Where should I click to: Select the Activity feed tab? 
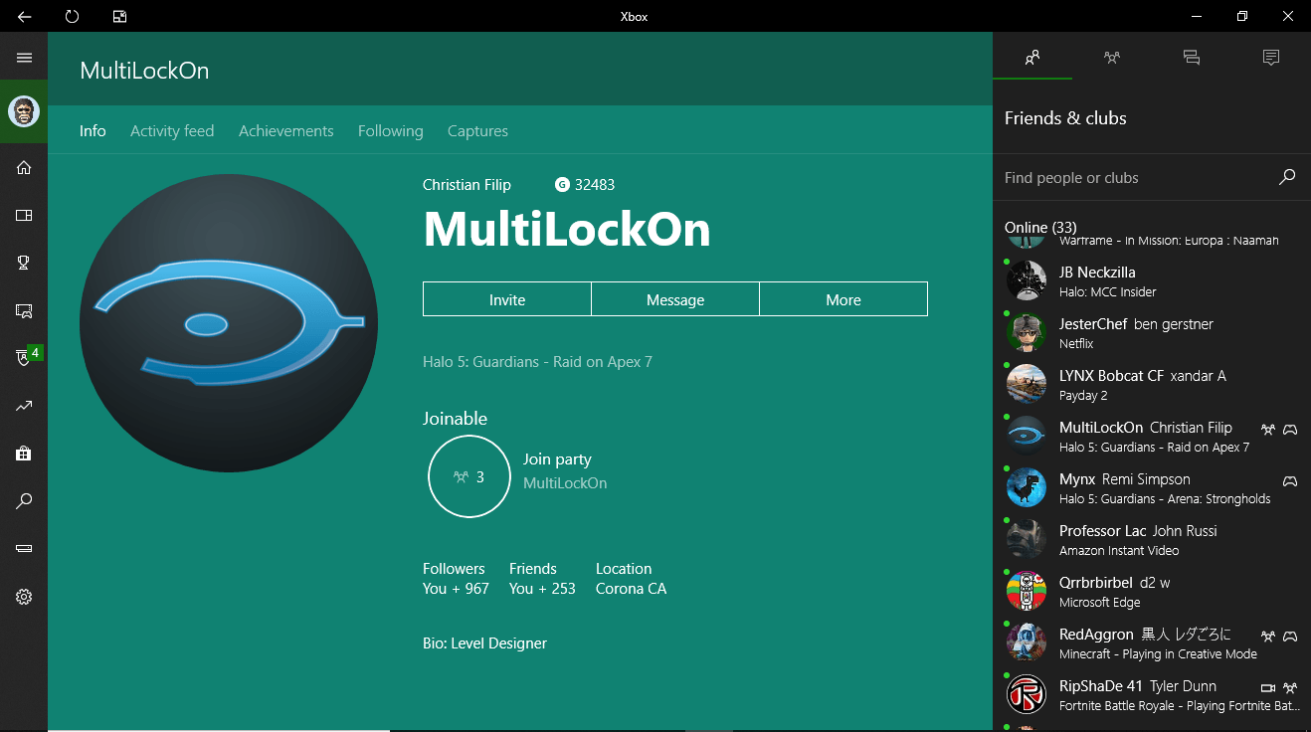pos(172,131)
